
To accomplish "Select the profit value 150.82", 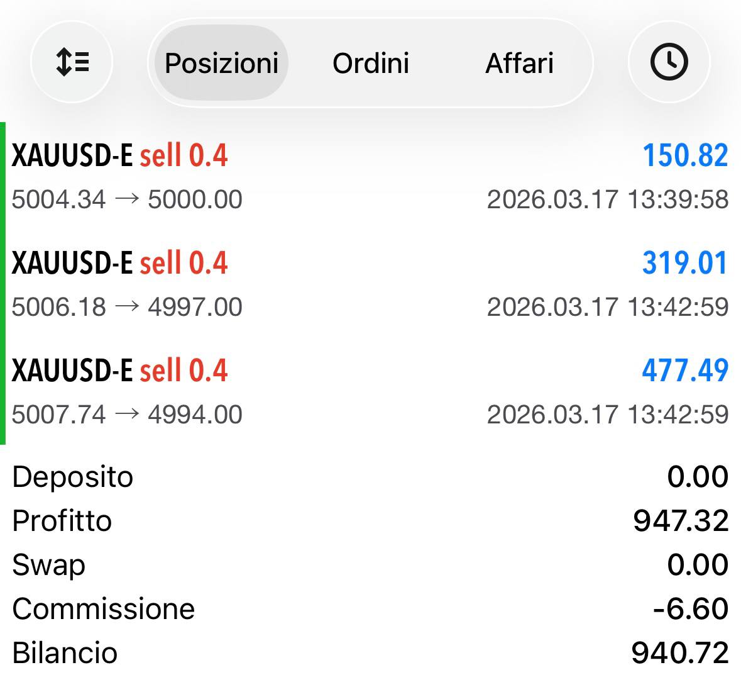I will (x=685, y=155).
